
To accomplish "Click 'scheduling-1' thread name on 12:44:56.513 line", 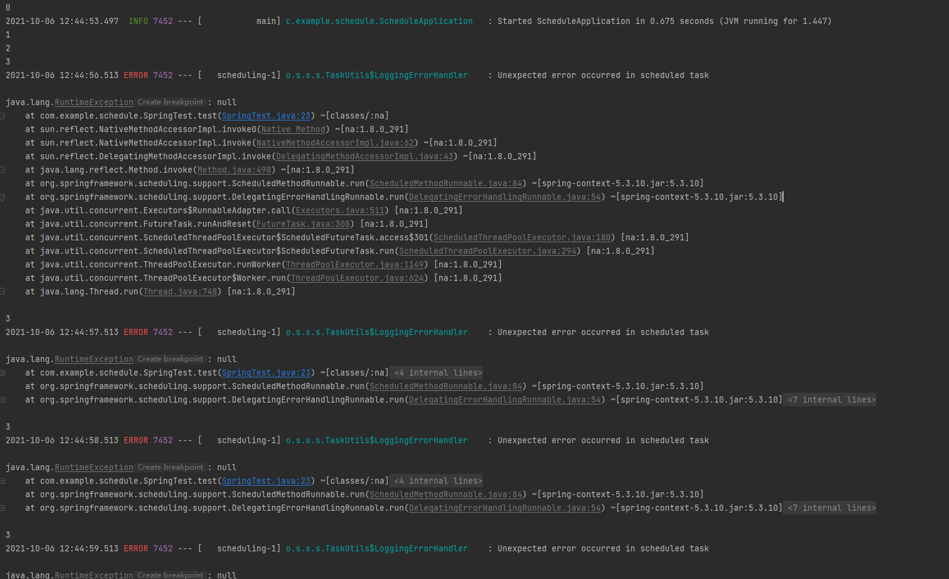I will pos(247,75).
